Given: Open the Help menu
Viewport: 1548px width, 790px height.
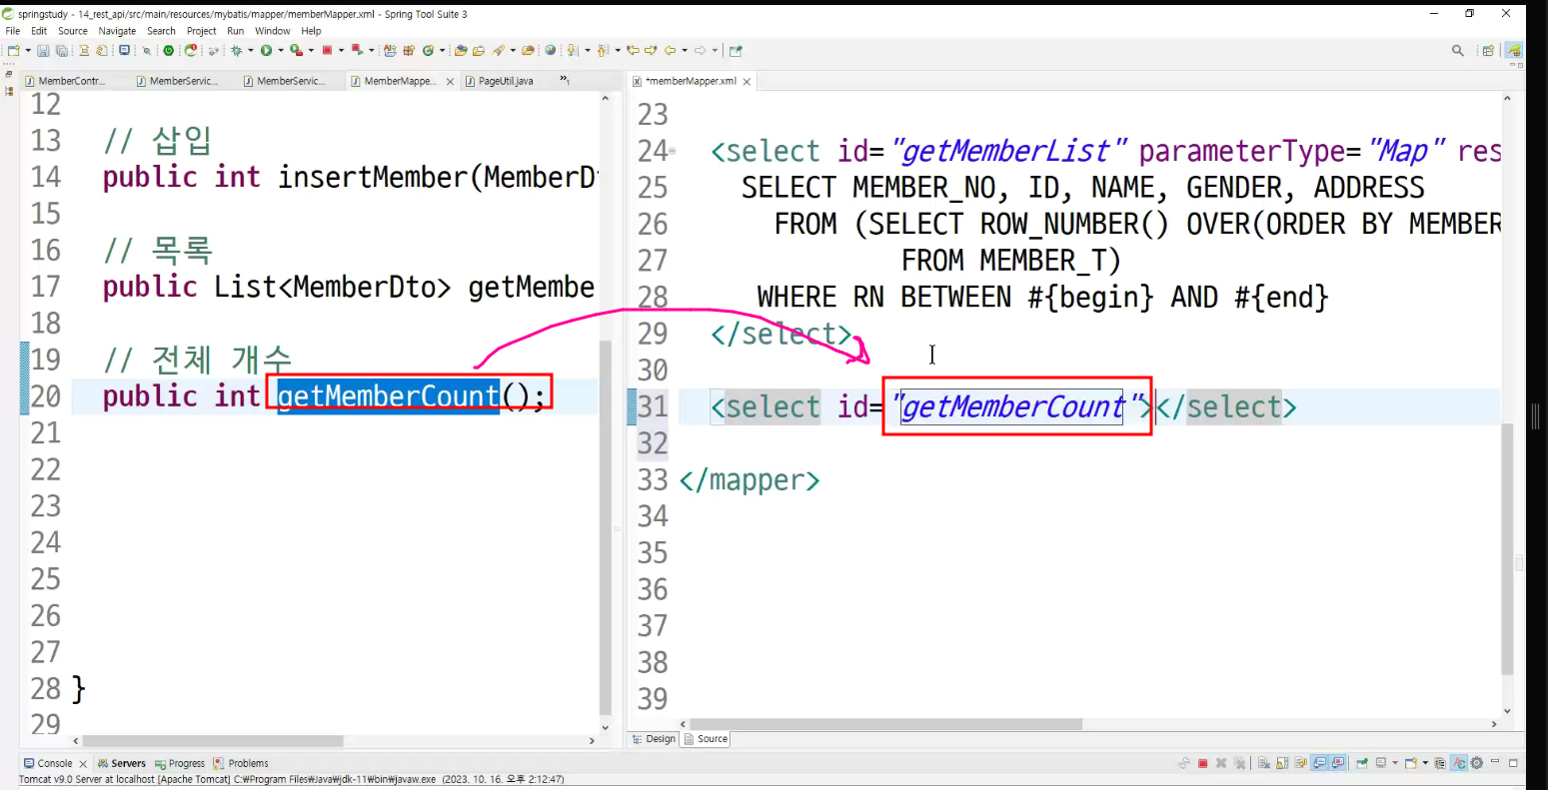Looking at the screenshot, I should pos(311,31).
